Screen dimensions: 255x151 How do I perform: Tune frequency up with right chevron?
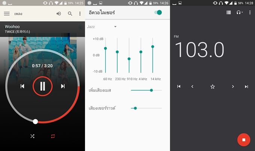(x=233, y=87)
